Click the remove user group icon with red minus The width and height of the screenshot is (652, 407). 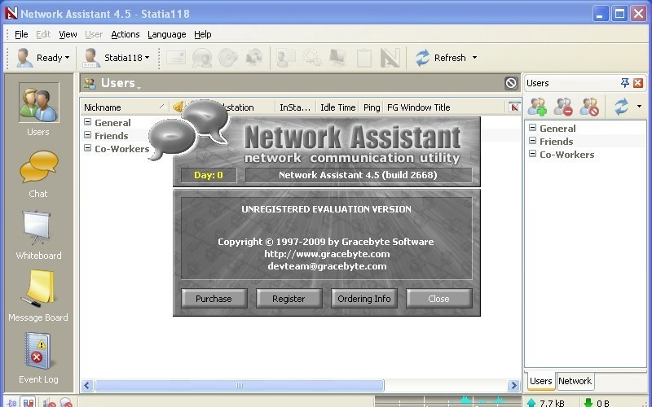pyautogui.click(x=563, y=107)
